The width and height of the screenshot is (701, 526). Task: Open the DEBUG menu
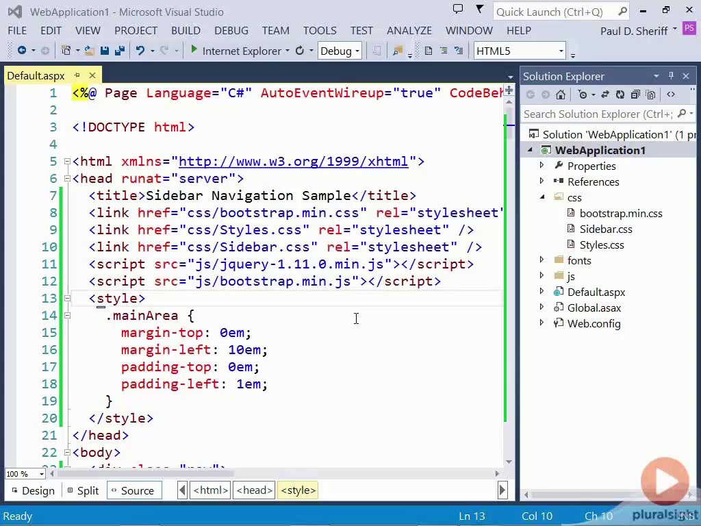[231, 30]
